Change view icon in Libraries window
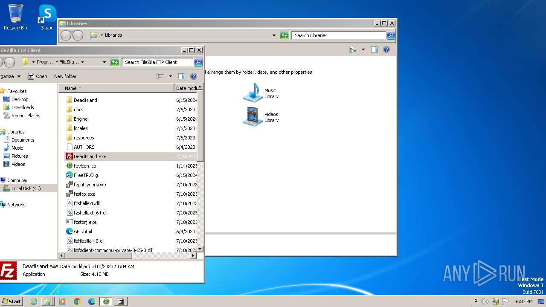 353,49
